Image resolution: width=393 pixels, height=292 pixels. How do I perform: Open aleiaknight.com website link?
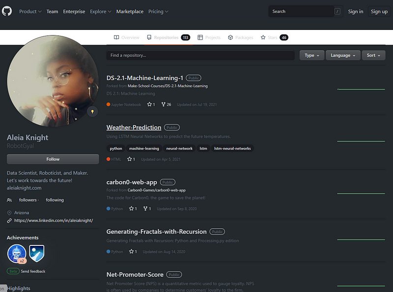(24, 187)
